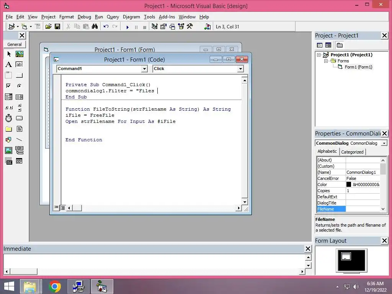Image resolution: width=392 pixels, height=294 pixels.
Task: Select the DialogTitle property row
Action: (x=348, y=203)
